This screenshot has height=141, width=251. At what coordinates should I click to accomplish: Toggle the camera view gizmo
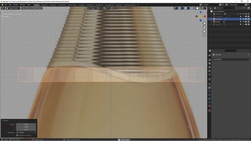pyautogui.click(x=204, y=31)
